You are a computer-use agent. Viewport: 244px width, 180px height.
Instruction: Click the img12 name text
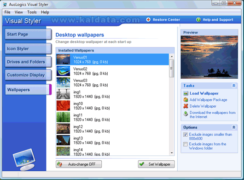pyautogui.click(x=78, y=127)
